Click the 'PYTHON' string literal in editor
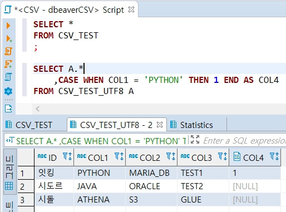286x212 pixels. click(x=164, y=80)
